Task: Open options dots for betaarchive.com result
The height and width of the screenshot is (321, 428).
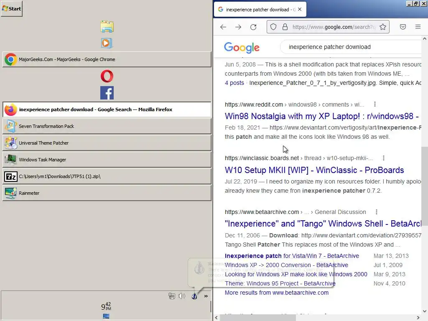Action: tap(377, 212)
